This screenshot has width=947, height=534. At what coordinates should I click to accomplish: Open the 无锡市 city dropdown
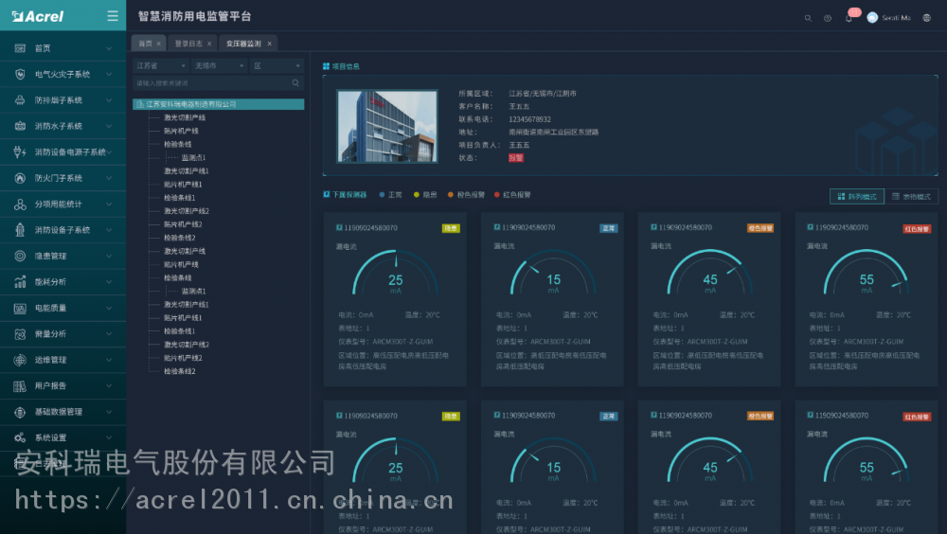pyautogui.click(x=218, y=66)
